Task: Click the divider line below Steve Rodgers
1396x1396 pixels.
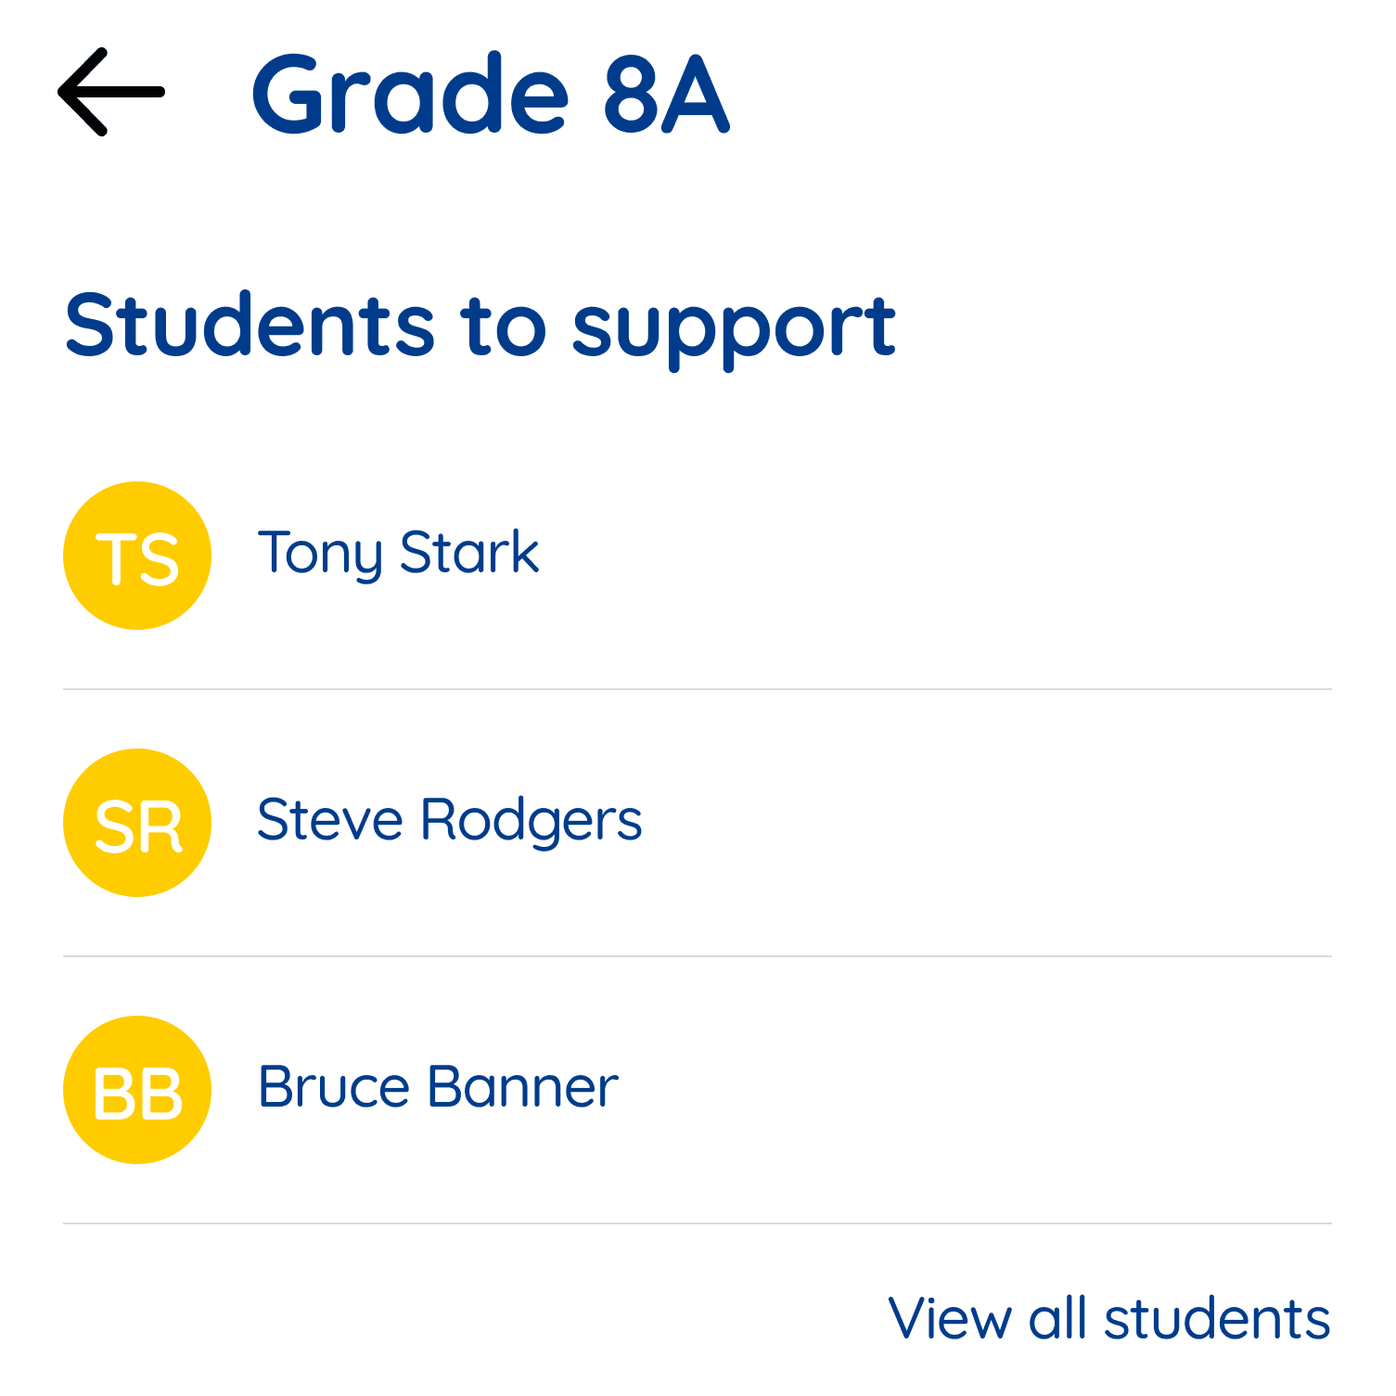Action: point(697,956)
